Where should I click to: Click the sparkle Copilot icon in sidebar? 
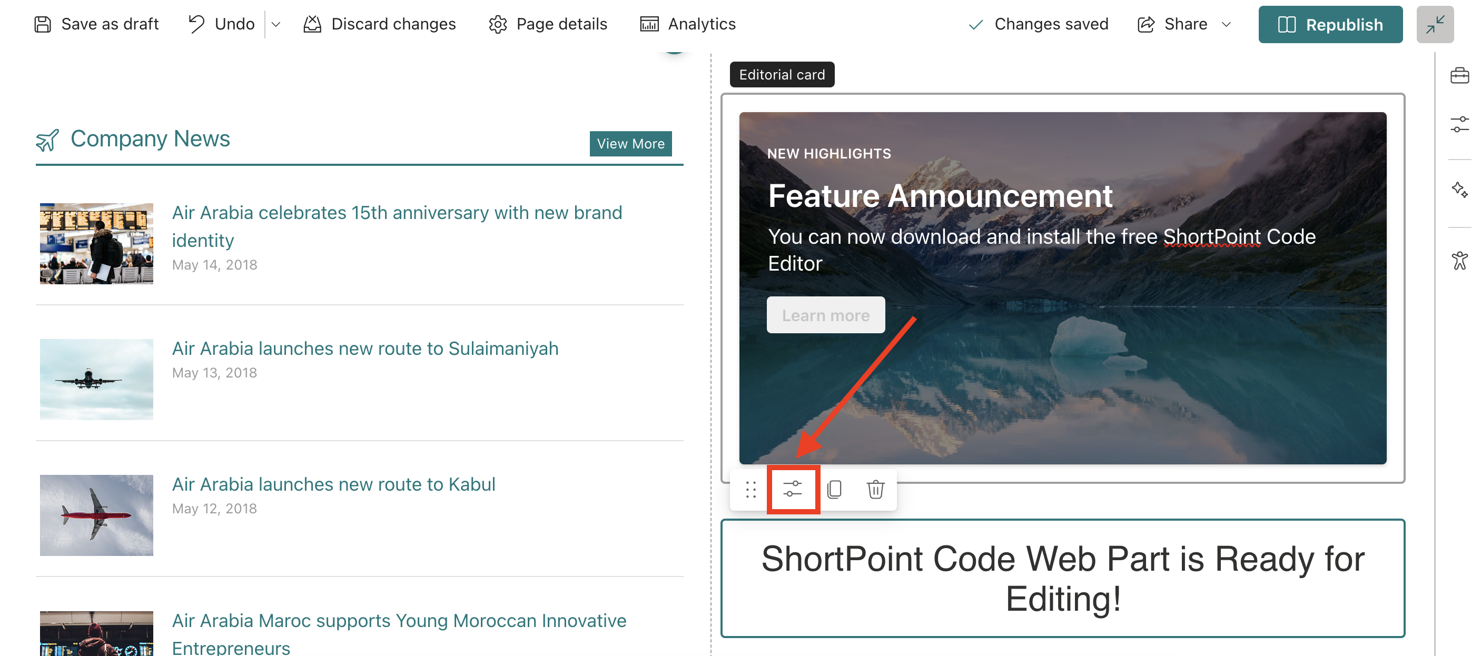[x=1459, y=190]
